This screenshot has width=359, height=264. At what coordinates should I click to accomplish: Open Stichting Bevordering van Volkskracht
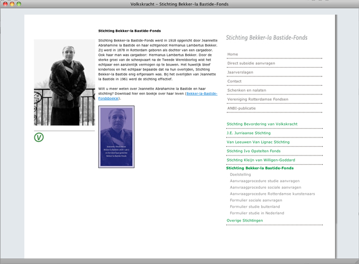(x=262, y=124)
